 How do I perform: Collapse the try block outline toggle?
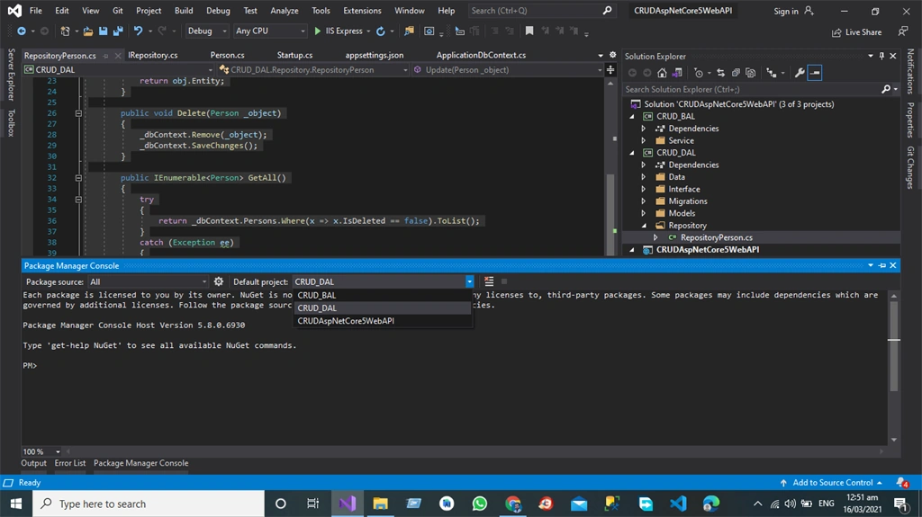click(x=78, y=200)
